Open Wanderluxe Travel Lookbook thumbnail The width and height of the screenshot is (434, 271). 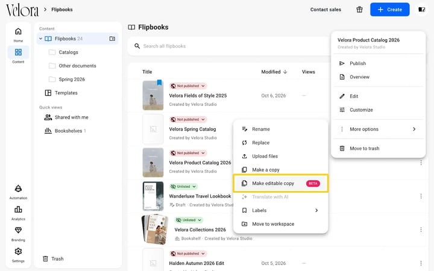click(x=153, y=196)
